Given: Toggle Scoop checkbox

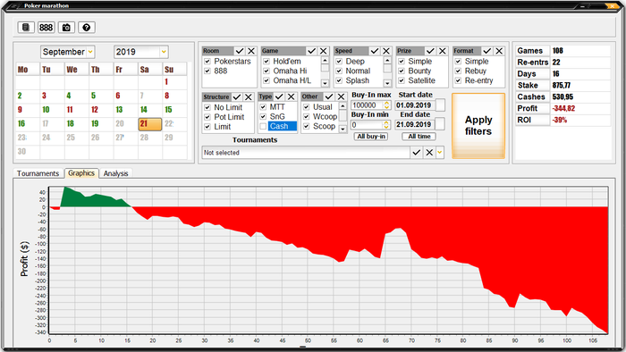Looking at the screenshot, I should 306,126.
